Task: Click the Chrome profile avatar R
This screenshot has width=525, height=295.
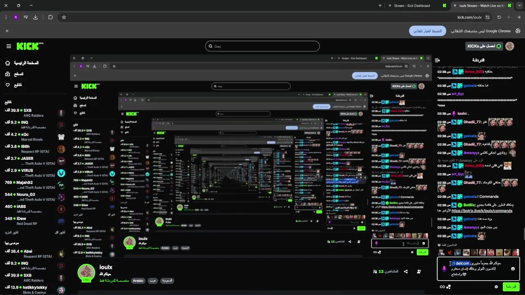Action: pyautogui.click(x=16, y=17)
